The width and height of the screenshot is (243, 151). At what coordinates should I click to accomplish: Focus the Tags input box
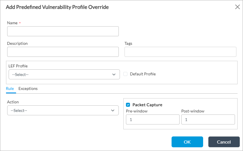click(x=180, y=52)
